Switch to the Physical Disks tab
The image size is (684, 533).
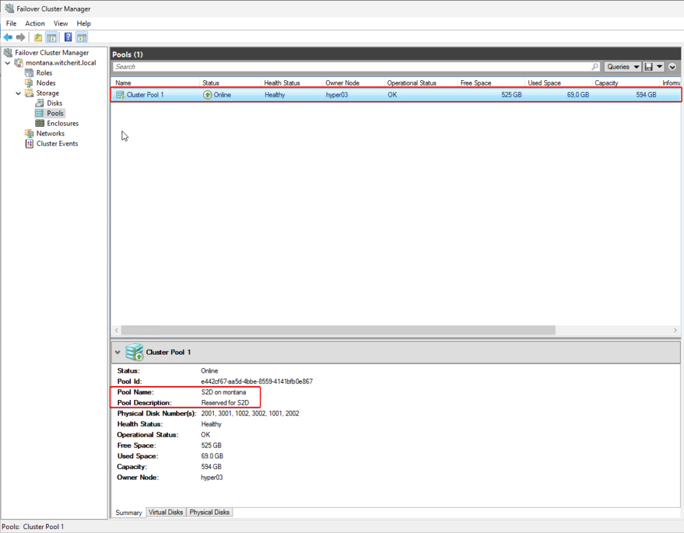pos(210,512)
